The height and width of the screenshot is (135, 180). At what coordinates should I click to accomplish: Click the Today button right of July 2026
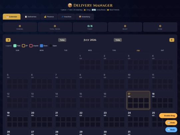[x=118, y=40]
